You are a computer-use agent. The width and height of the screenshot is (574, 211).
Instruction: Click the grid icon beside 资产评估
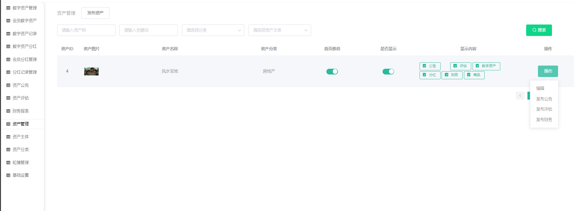pyautogui.click(x=8, y=98)
